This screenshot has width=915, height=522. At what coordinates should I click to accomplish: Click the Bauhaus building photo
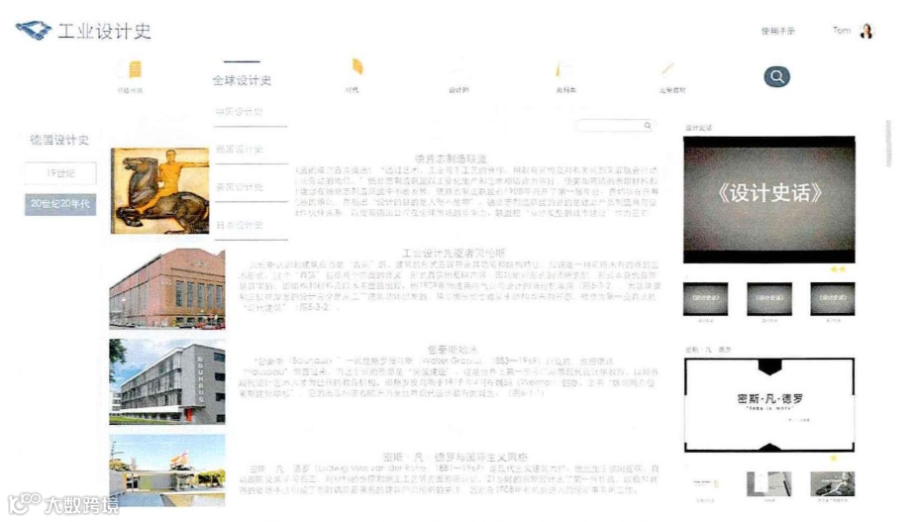click(167, 381)
